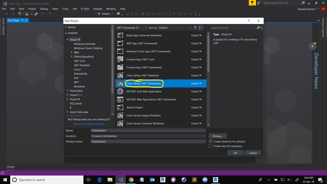Open the Server Explorer side tab
This screenshot has width=327, height=184.
pyautogui.click(x=3, y=27)
